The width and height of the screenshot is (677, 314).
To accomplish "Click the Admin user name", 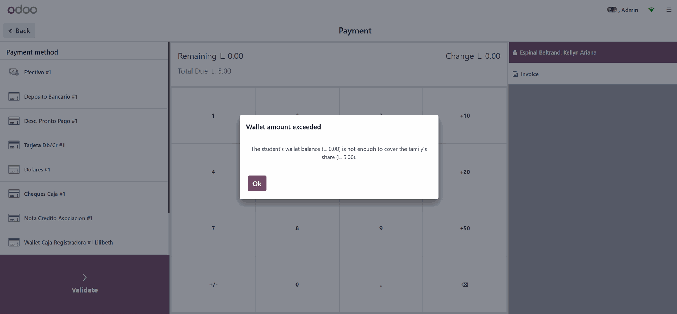I will (629, 10).
